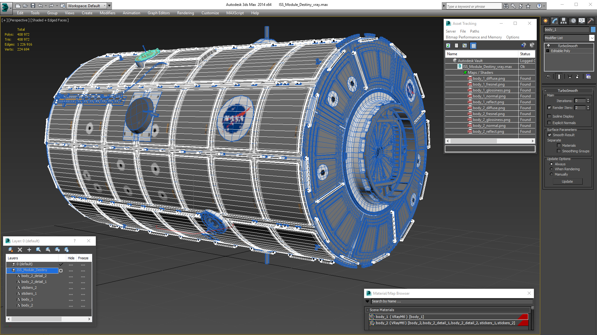Click the binoculars search icon

(506, 6)
